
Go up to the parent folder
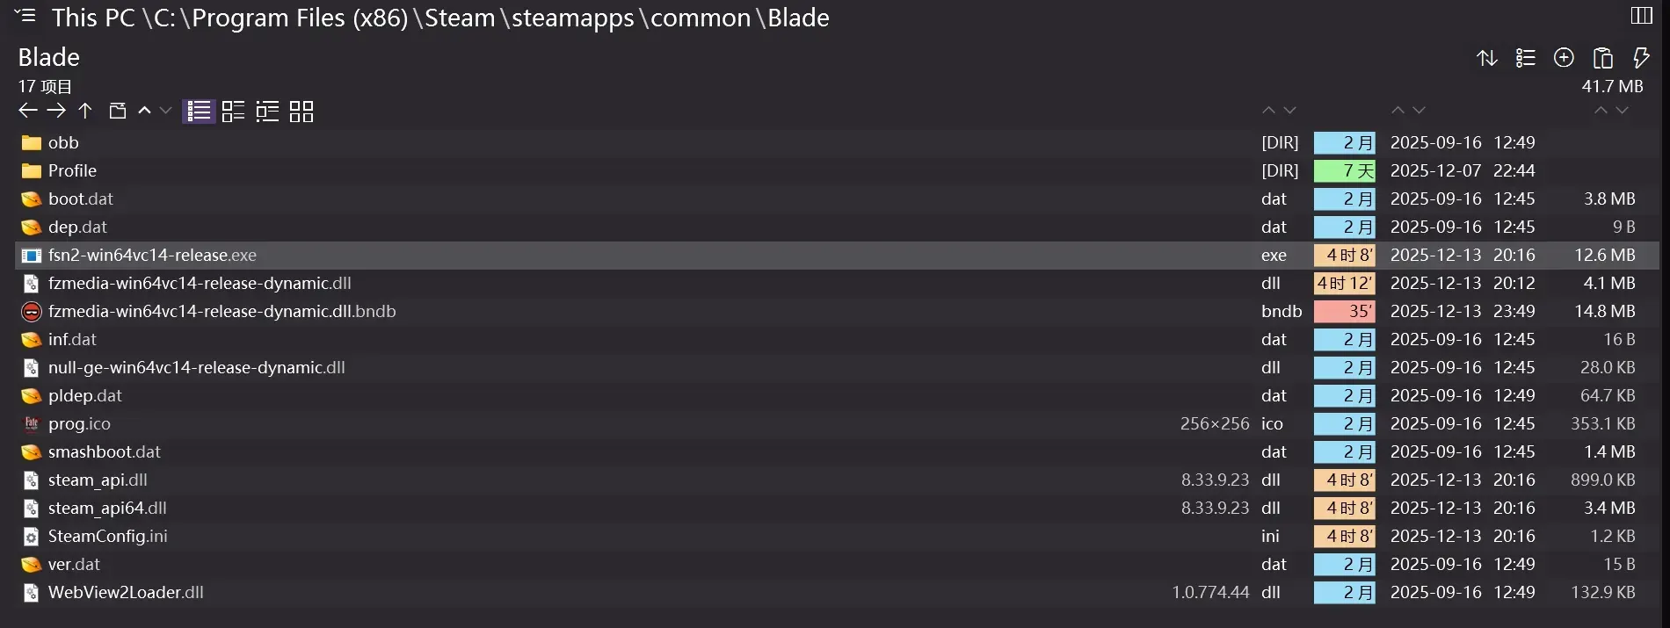85,111
